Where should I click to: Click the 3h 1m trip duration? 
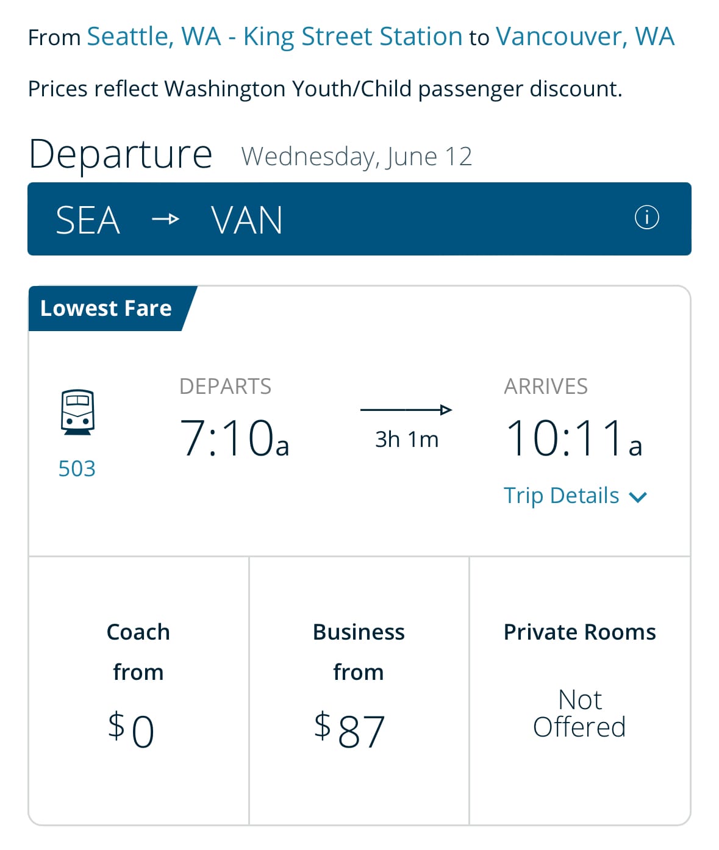(407, 439)
